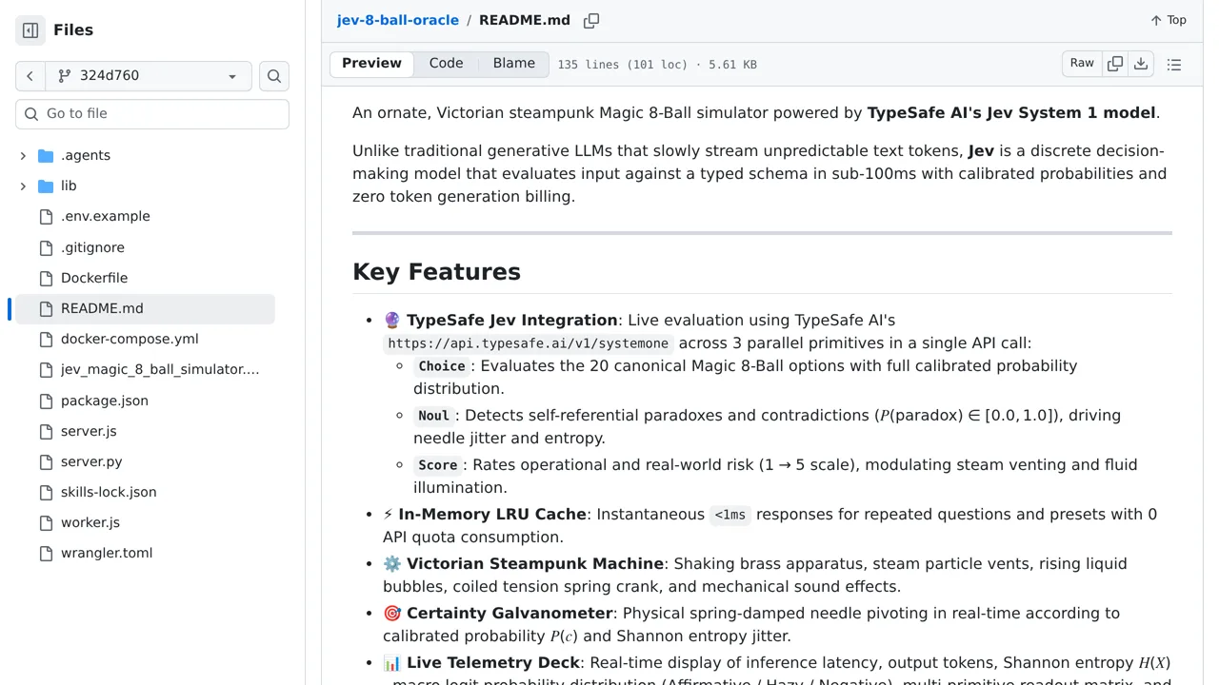Open the lib folder

(x=69, y=186)
